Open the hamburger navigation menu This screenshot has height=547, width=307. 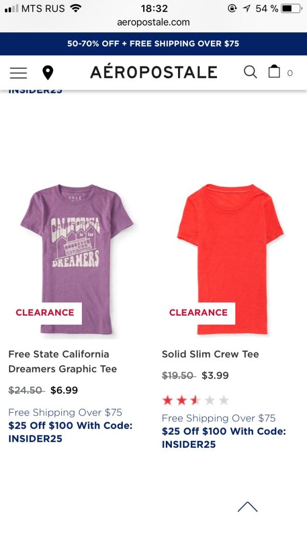point(18,73)
